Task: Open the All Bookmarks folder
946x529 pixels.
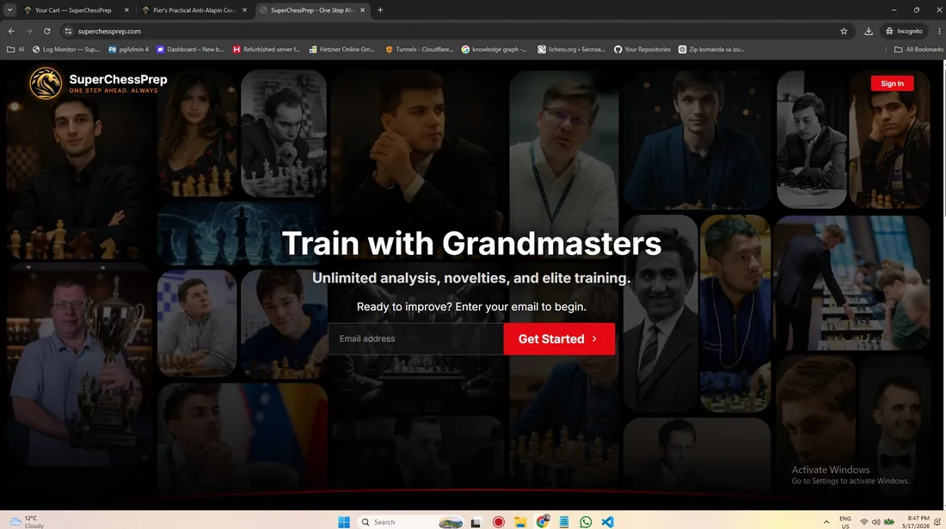Action: (918, 50)
